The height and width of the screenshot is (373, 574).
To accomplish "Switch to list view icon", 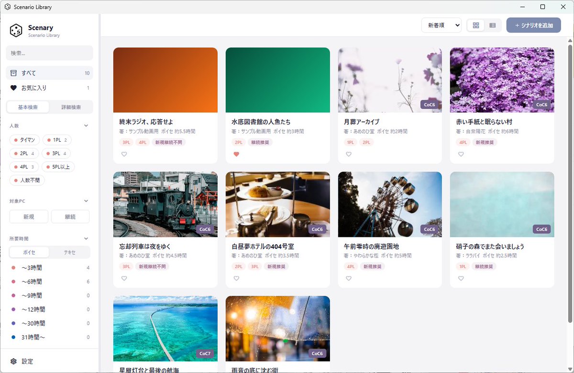I will coord(492,25).
